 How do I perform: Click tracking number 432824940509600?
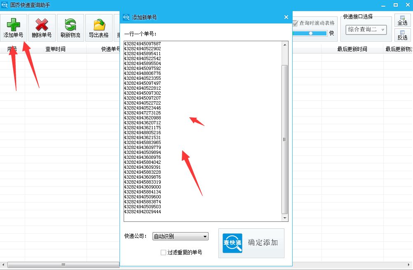[143, 197]
